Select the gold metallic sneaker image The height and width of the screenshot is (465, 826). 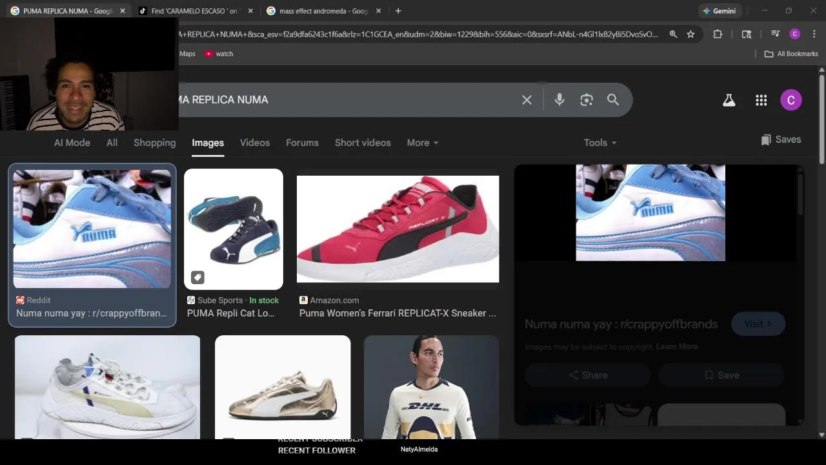point(283,387)
